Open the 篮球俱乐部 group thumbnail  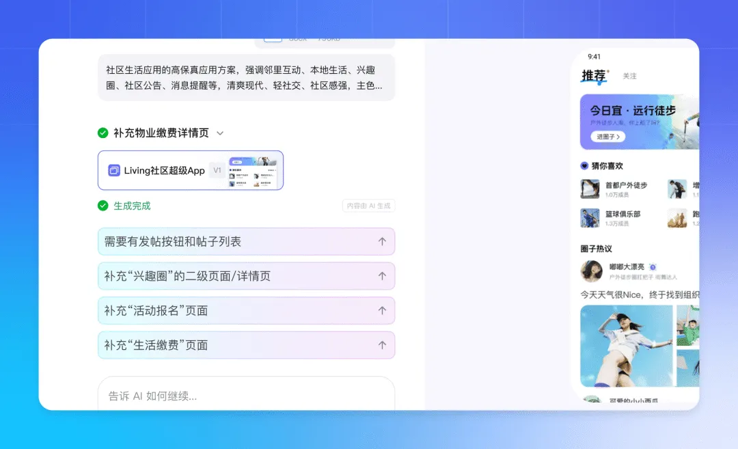click(590, 218)
